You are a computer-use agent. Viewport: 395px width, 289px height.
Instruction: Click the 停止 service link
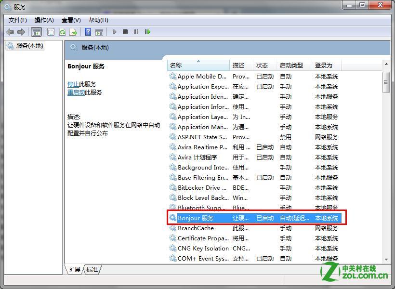point(73,84)
